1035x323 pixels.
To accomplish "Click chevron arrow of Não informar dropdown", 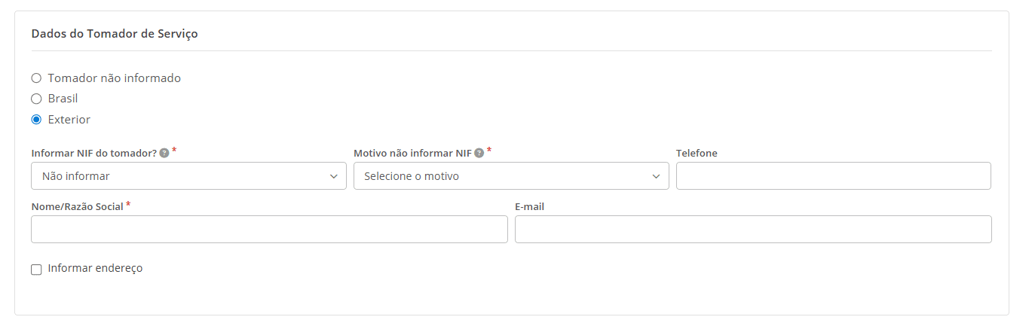I will pyautogui.click(x=333, y=176).
